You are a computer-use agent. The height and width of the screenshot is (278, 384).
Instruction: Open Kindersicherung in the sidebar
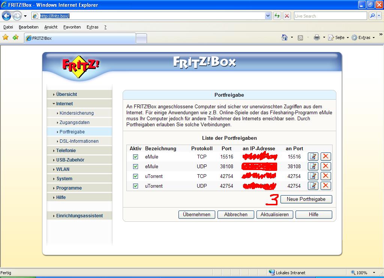click(x=79, y=113)
